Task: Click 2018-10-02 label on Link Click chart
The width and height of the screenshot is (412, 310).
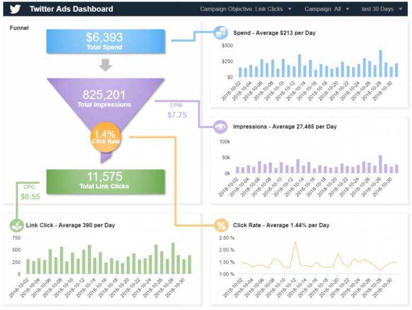Action: pyautogui.click(x=19, y=288)
